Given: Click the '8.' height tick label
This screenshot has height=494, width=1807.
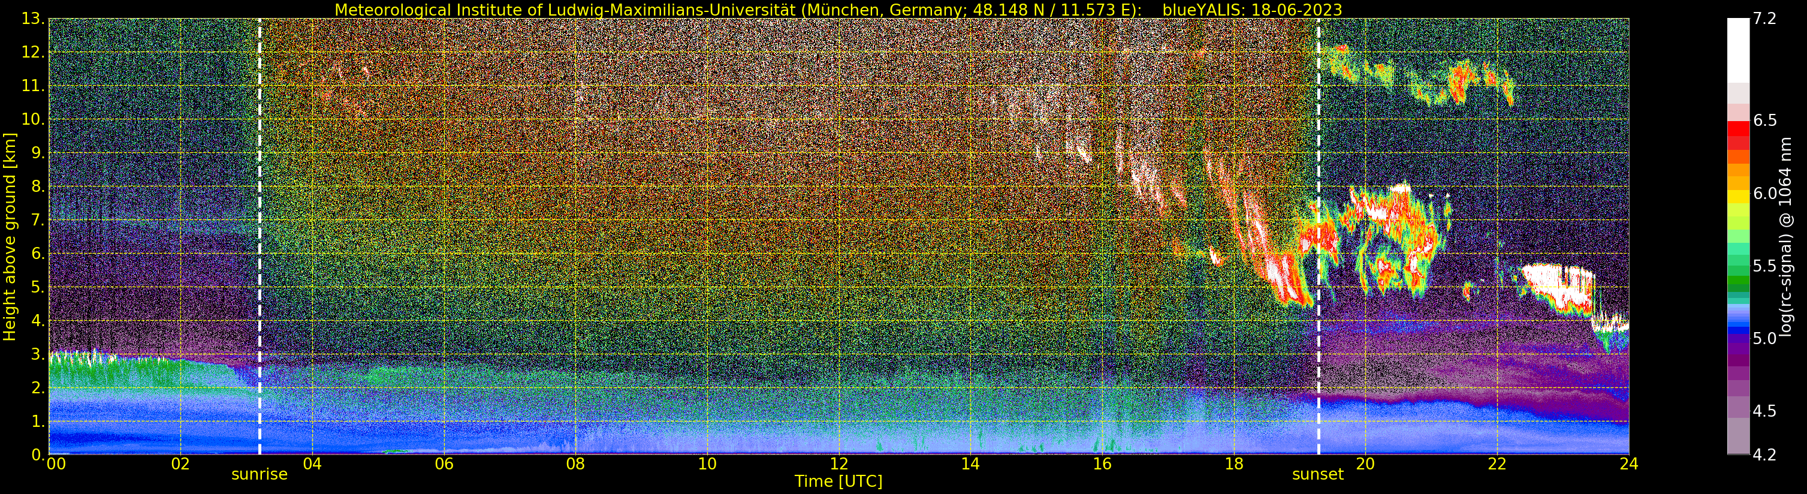Looking at the screenshot, I should coord(37,186).
